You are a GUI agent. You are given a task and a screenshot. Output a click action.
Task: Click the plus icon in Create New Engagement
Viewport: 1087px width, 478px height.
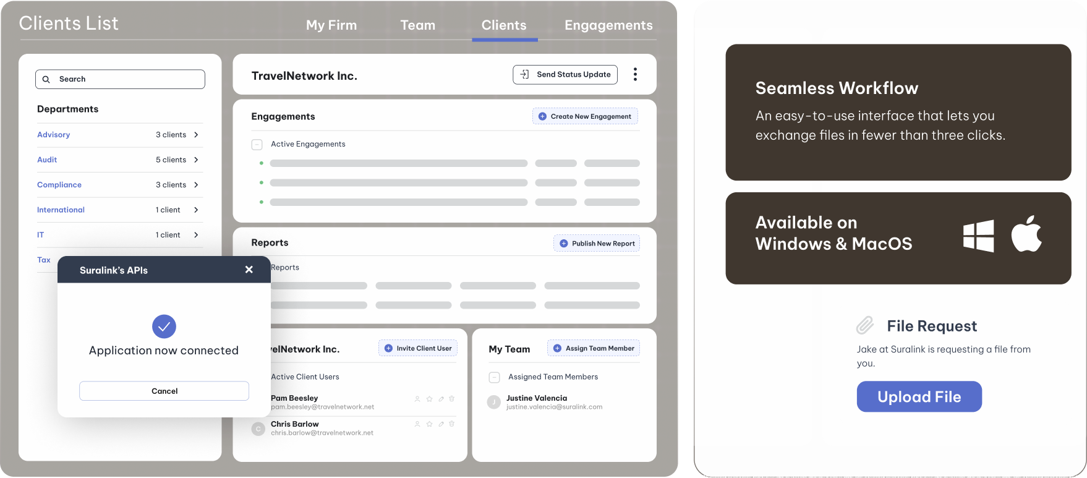pyautogui.click(x=542, y=116)
